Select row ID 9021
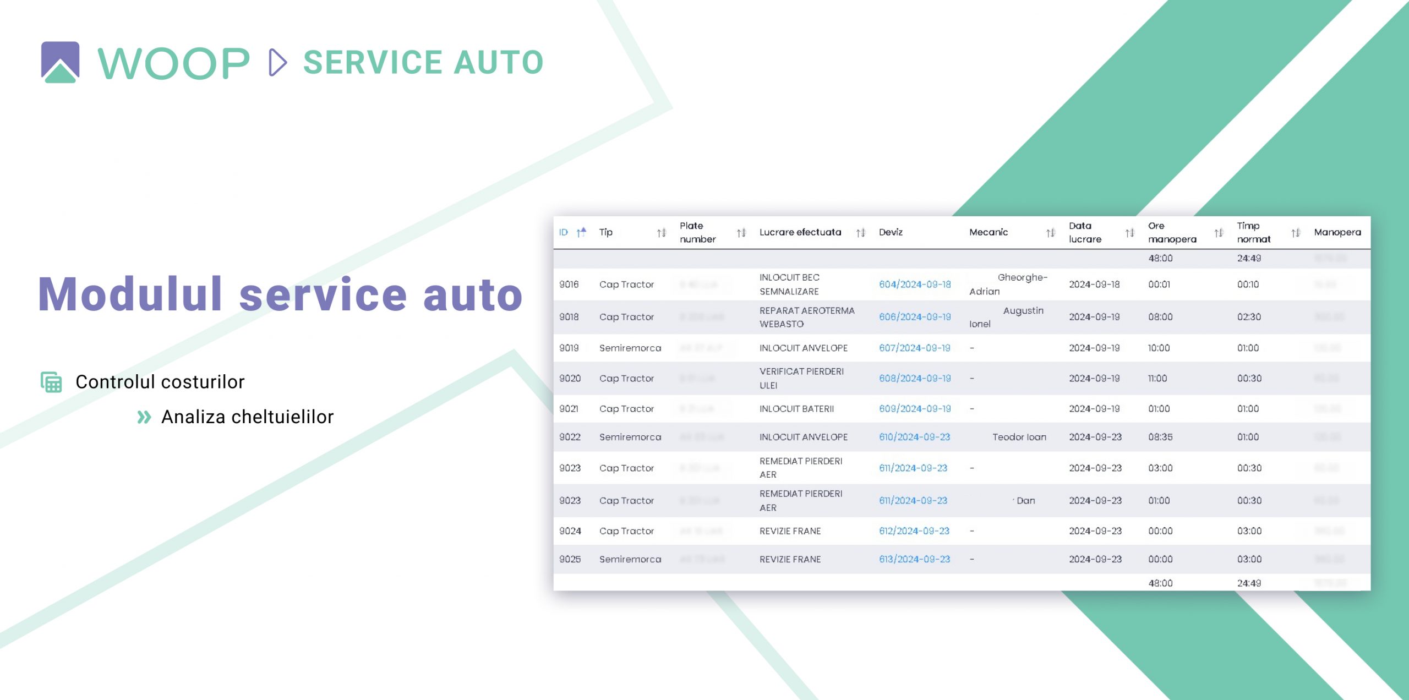 (569, 409)
